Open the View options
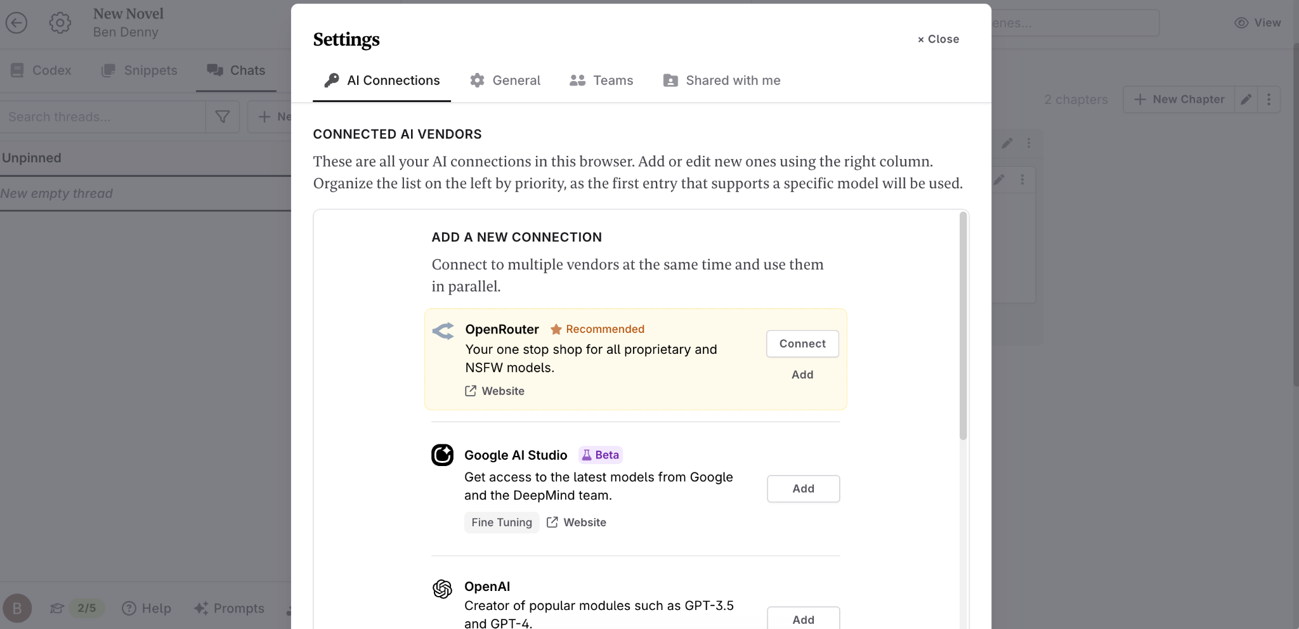This screenshot has width=1299, height=629. point(1258,23)
